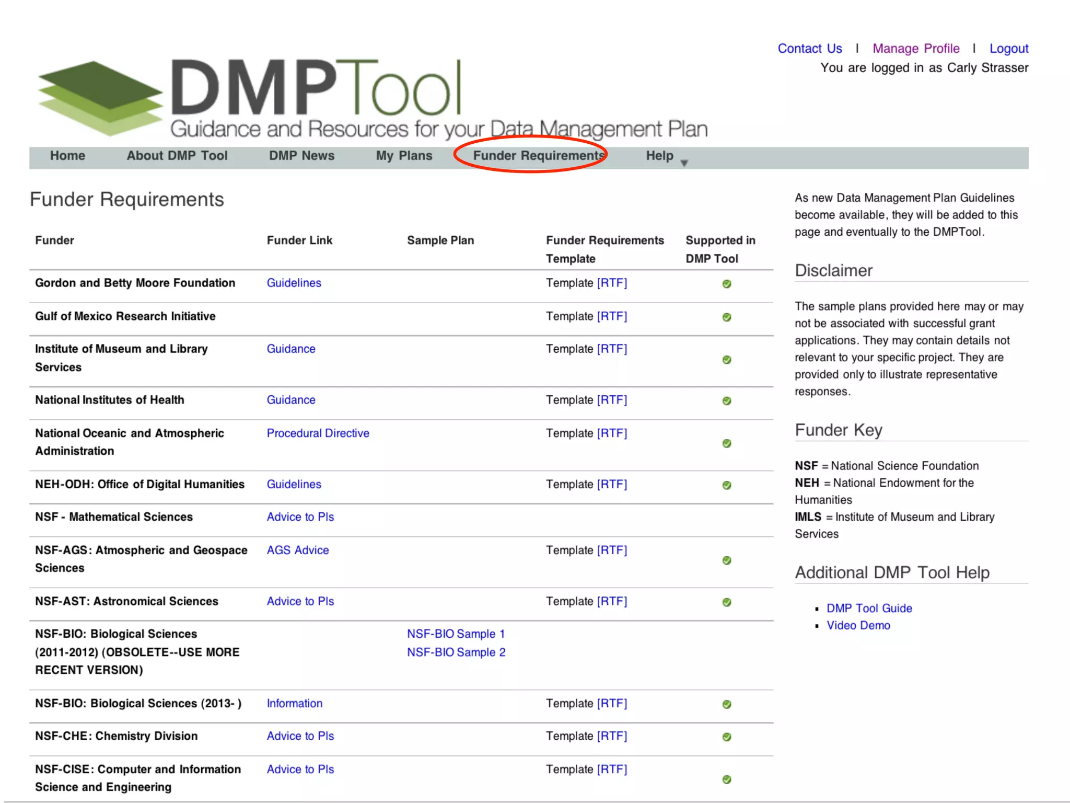Go to My Plans in navigation bar
Viewport: 1070px width, 803px height.
pyautogui.click(x=404, y=156)
